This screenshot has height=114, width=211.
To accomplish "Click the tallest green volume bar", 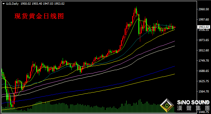I will coord(140,106).
